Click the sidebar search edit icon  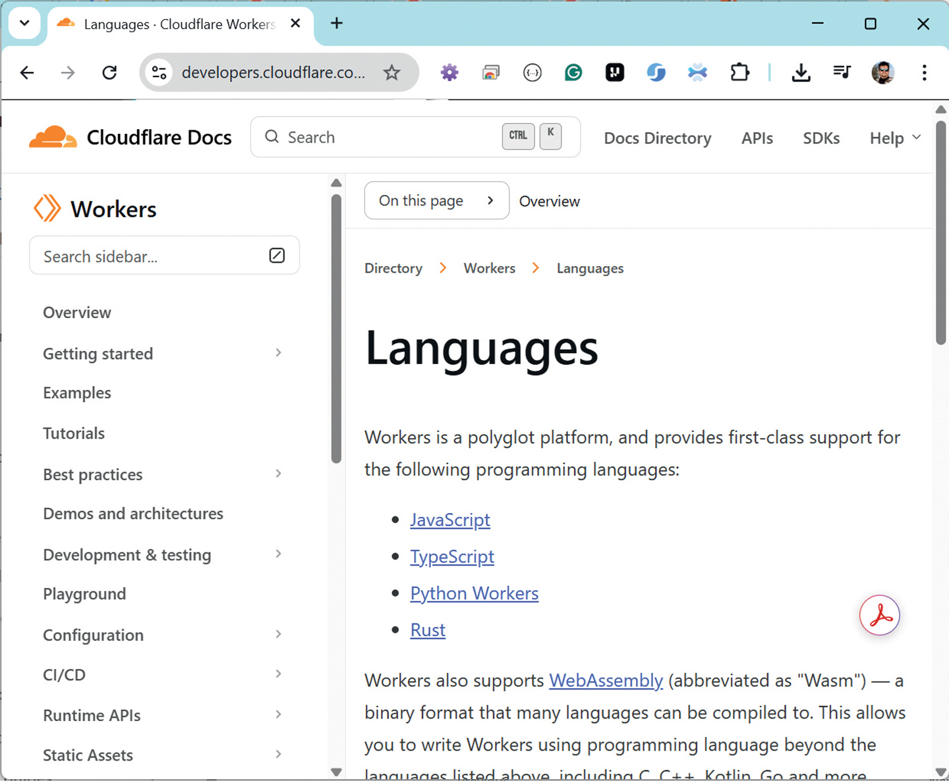(277, 256)
